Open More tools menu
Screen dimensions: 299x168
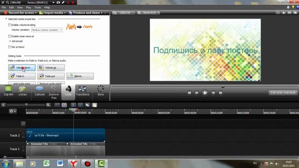(x=100, y=91)
